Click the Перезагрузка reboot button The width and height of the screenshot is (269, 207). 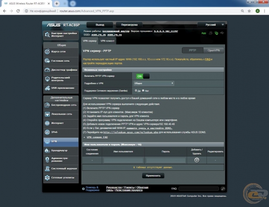tap(129, 25)
